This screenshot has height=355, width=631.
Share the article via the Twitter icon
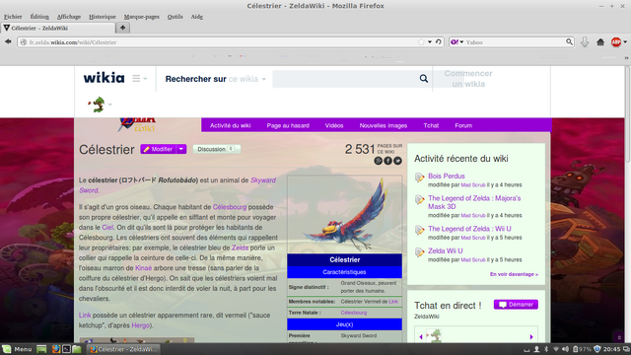(x=397, y=161)
